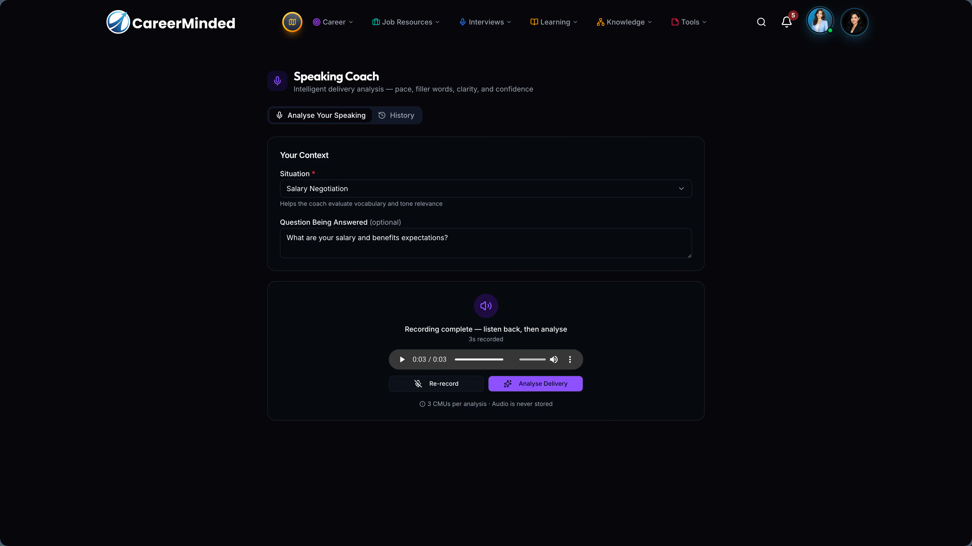Open the second profile avatar
The height and width of the screenshot is (546, 972).
(854, 22)
